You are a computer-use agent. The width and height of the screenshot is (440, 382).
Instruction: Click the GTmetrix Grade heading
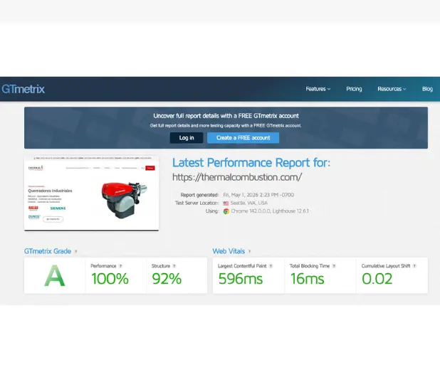click(x=48, y=251)
